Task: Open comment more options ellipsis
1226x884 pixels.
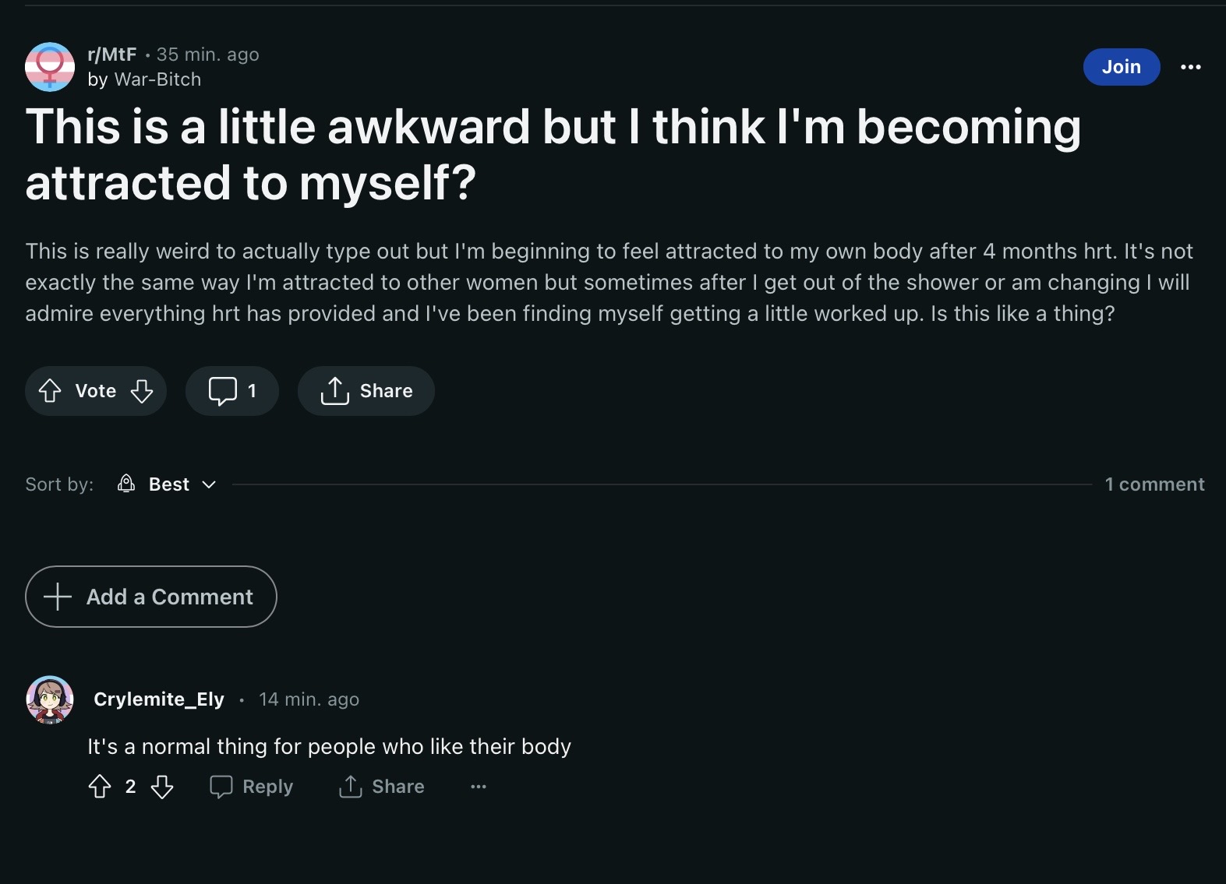Action: (479, 787)
